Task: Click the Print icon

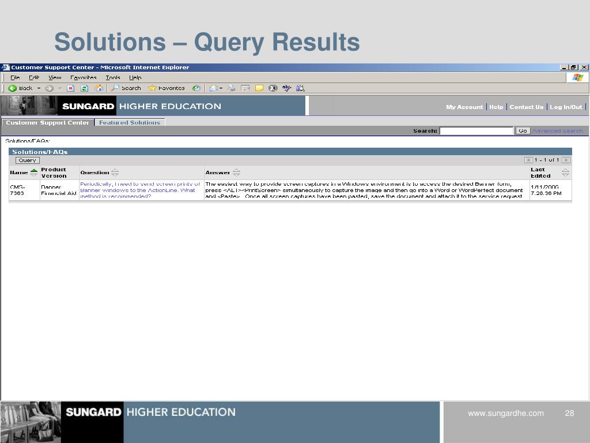Action: pyautogui.click(x=232, y=88)
